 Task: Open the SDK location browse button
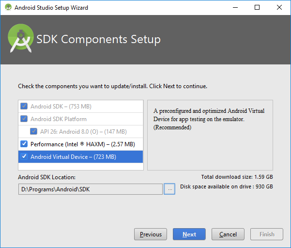click(x=169, y=189)
